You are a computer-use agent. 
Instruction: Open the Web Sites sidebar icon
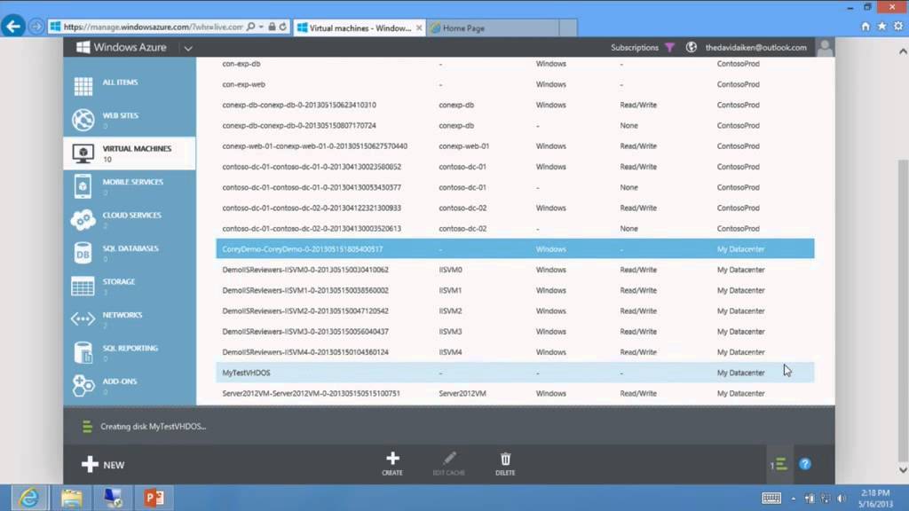83,120
